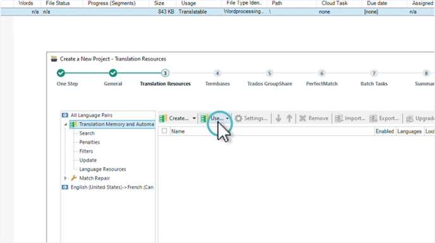Click the Export toolbar button
This screenshot has width=435, height=243.
tap(384, 118)
